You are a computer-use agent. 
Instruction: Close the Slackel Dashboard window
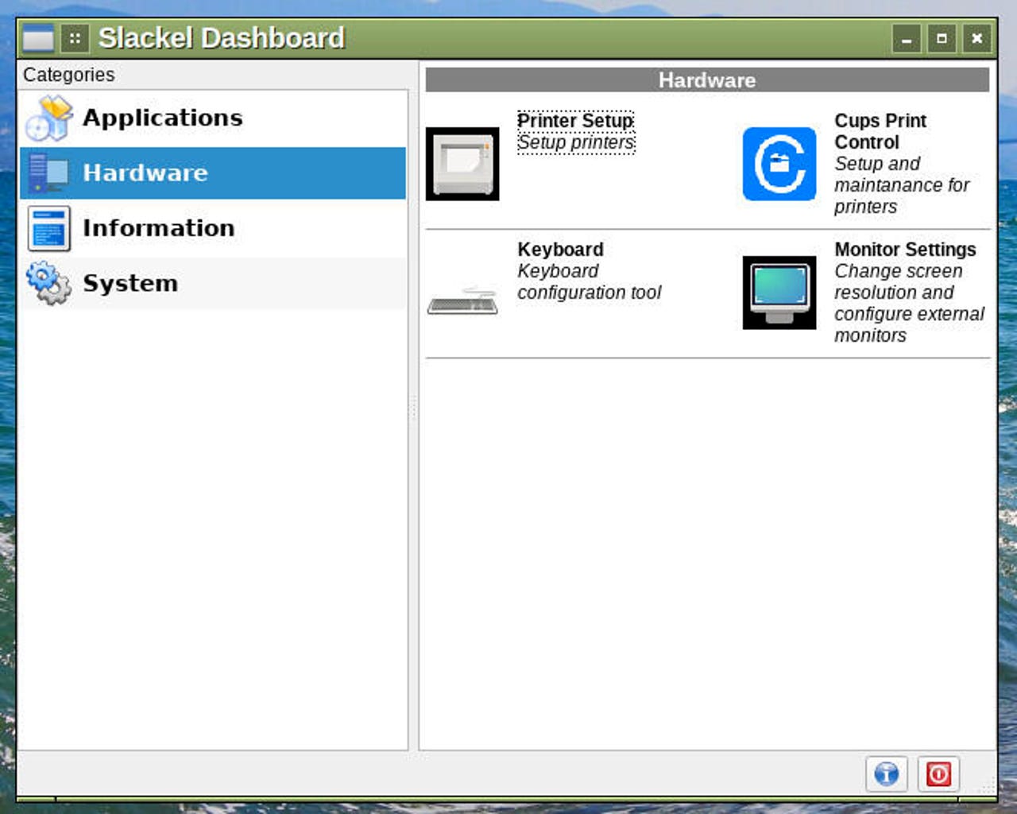(x=977, y=38)
